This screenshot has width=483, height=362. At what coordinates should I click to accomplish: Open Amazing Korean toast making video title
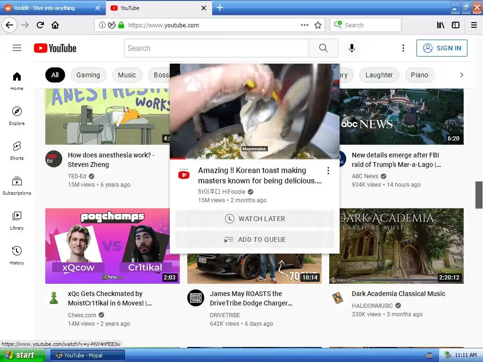(260, 175)
